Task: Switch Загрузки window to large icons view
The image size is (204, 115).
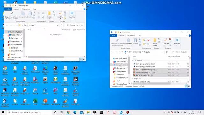Action: click(189, 86)
